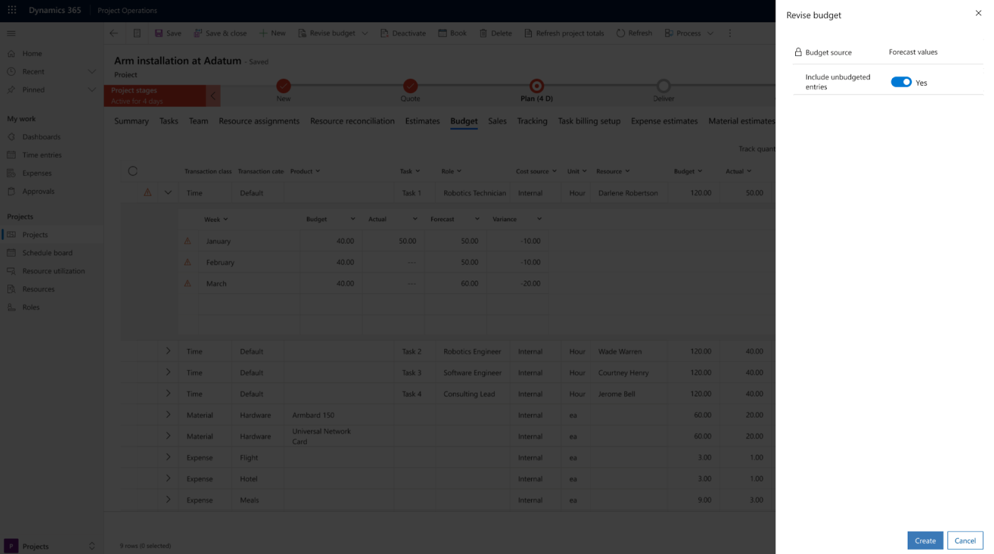Open the Process dropdown arrow
The height and width of the screenshot is (554, 994).
tap(710, 34)
